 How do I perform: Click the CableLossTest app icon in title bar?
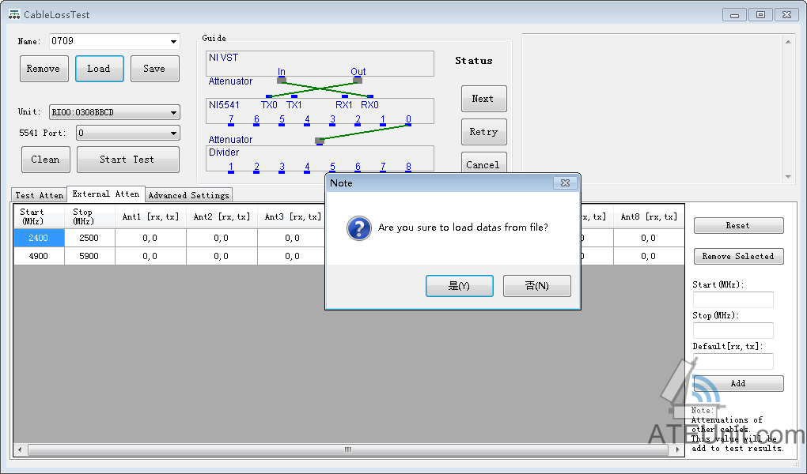14,14
